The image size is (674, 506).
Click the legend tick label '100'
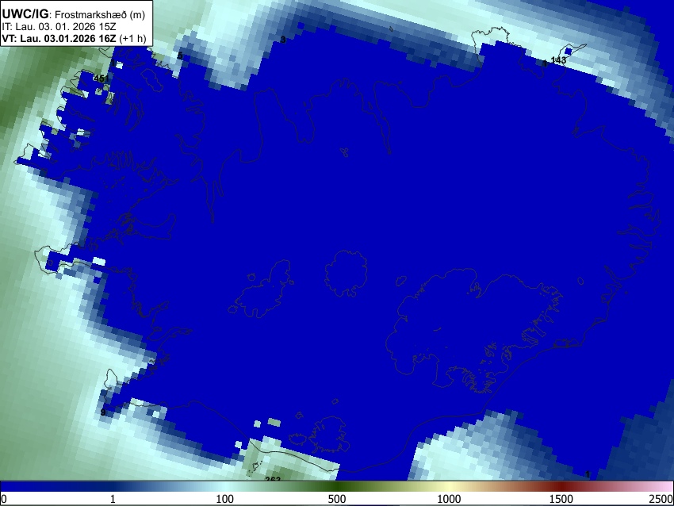coord(225,499)
